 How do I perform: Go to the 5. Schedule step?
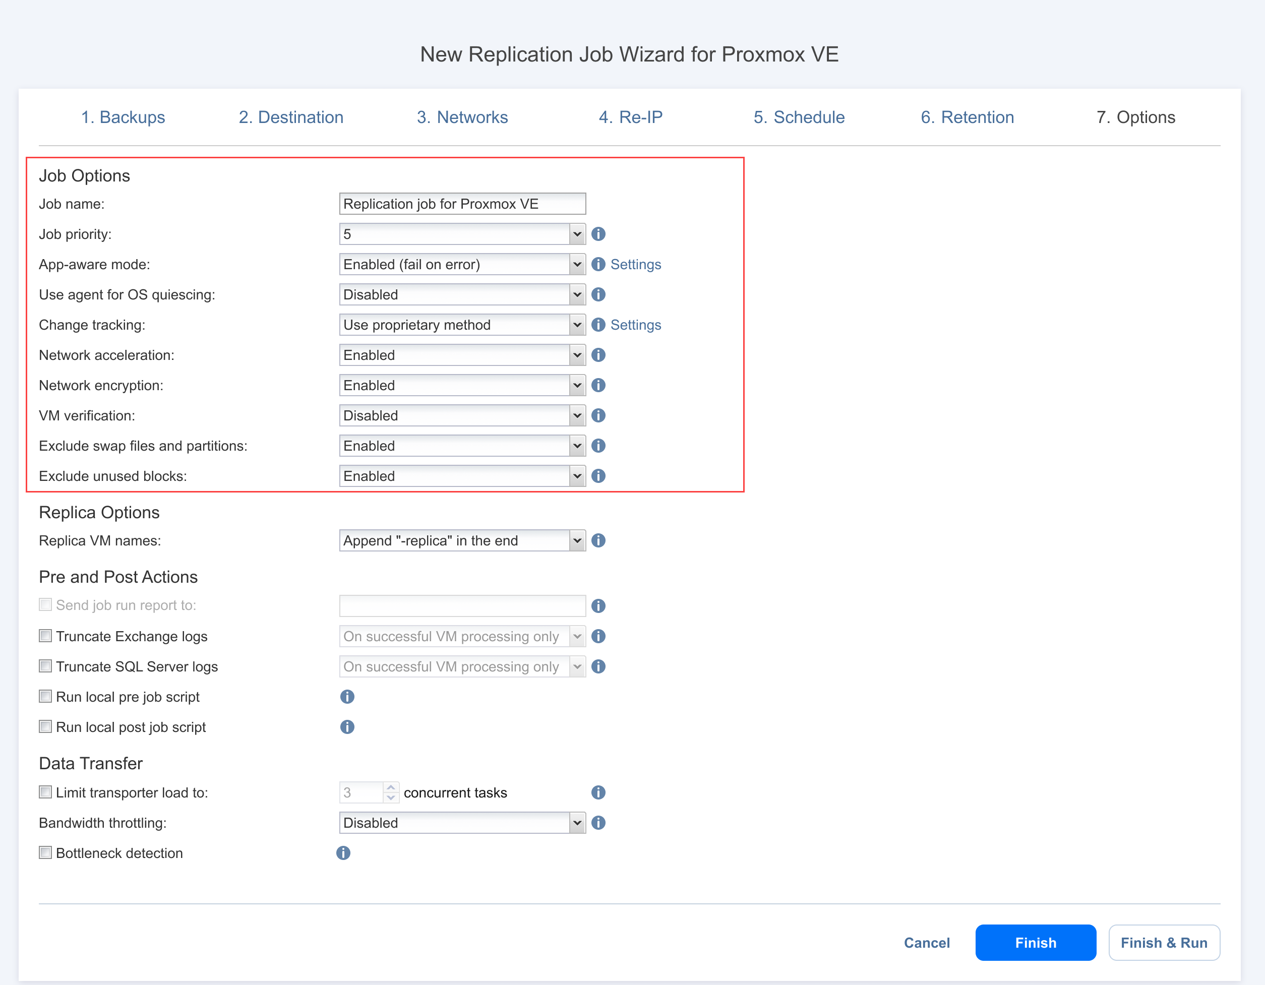point(799,117)
